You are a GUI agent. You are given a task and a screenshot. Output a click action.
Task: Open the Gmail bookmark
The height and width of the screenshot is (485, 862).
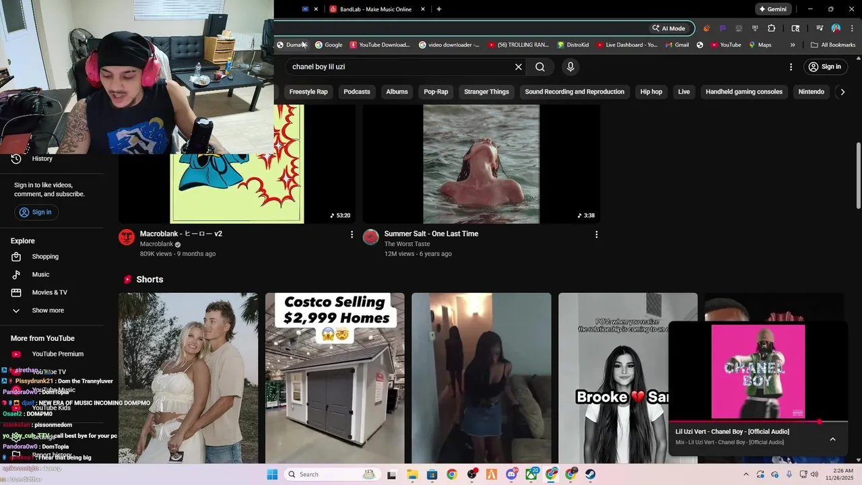pos(677,45)
